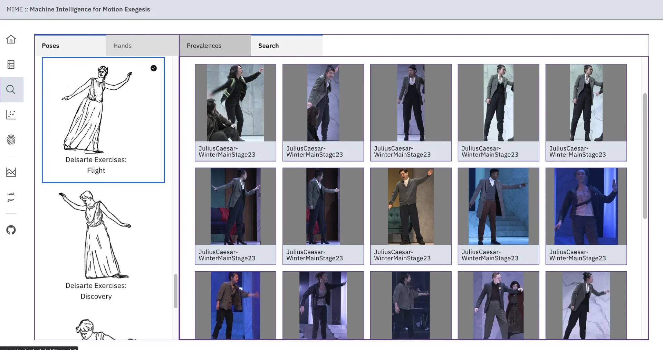This screenshot has width=663, height=350.
Task: Open first row fifth JuliusCaesar result thumbnail
Action: [x=586, y=103]
